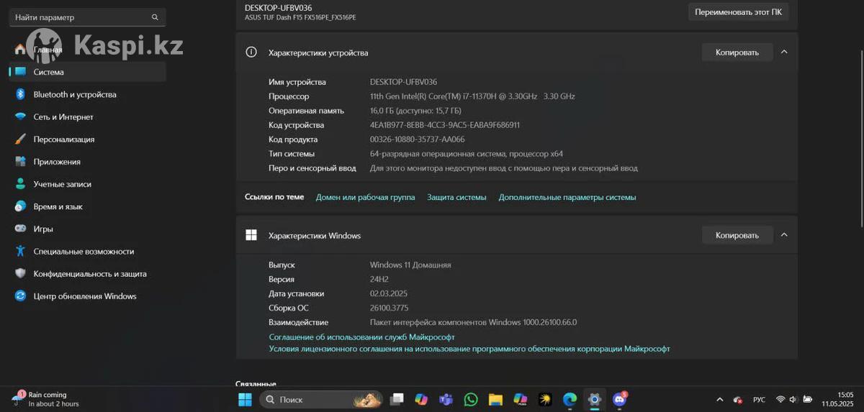Click the Персонализация brush icon
Viewport: 864px width, 412px height.
(20, 139)
